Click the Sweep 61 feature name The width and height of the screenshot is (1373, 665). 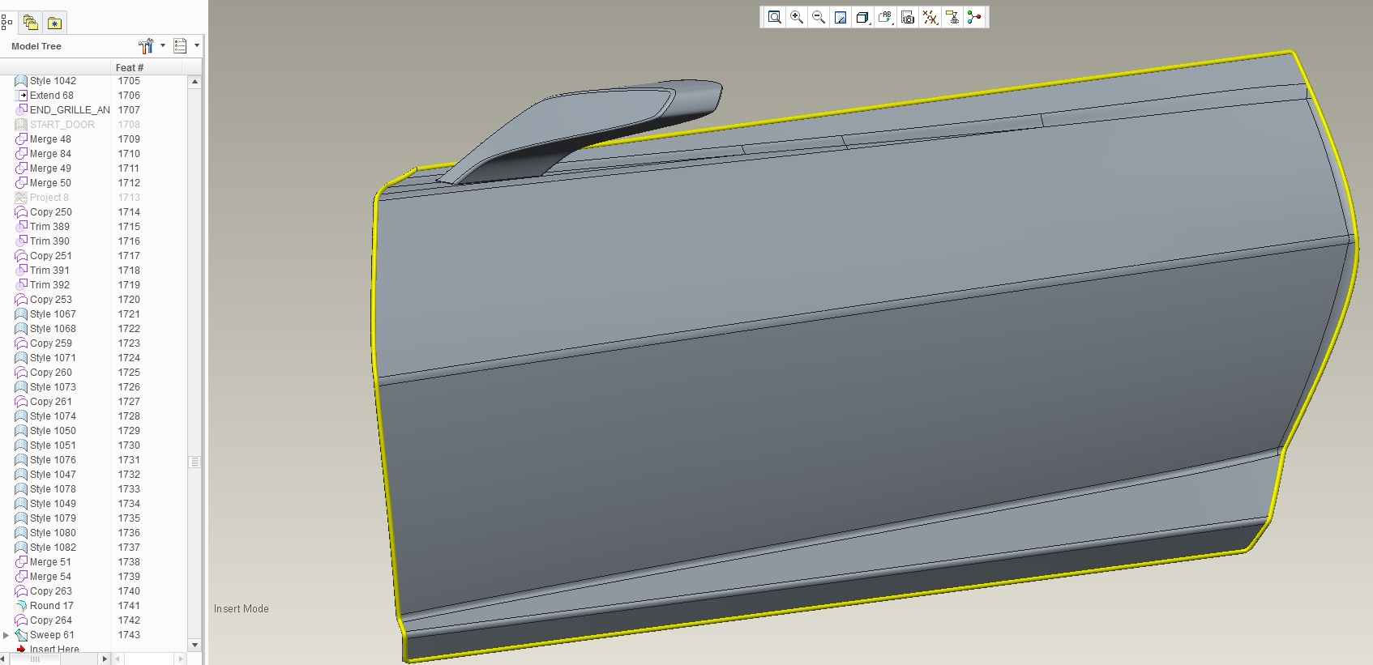[52, 635]
